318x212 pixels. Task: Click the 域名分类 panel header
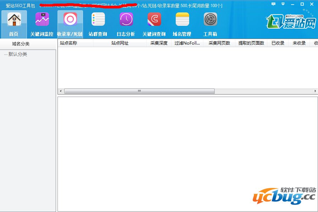(x=21, y=44)
